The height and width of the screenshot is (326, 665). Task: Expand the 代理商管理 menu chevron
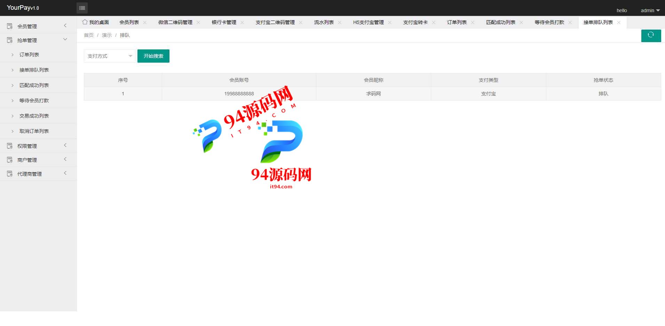tap(65, 173)
